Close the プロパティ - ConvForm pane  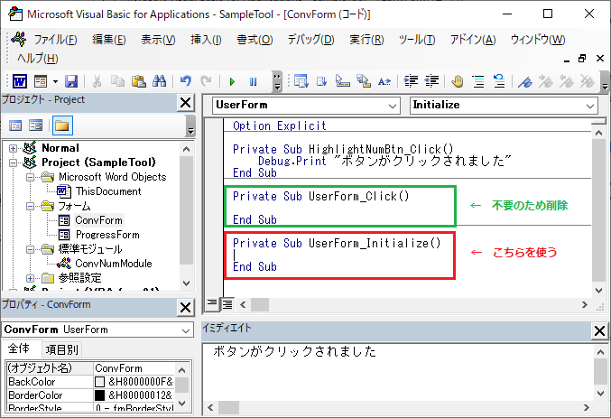click(186, 308)
